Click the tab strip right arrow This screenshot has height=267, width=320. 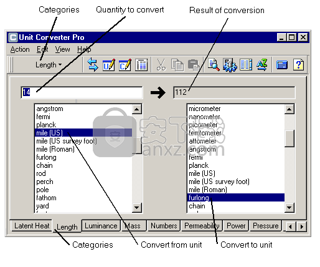[301, 226]
